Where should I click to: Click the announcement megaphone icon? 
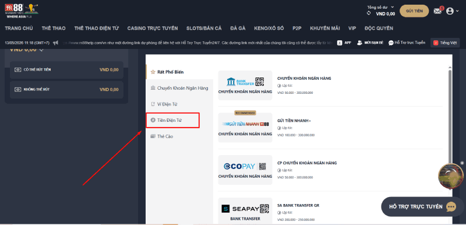55,43
